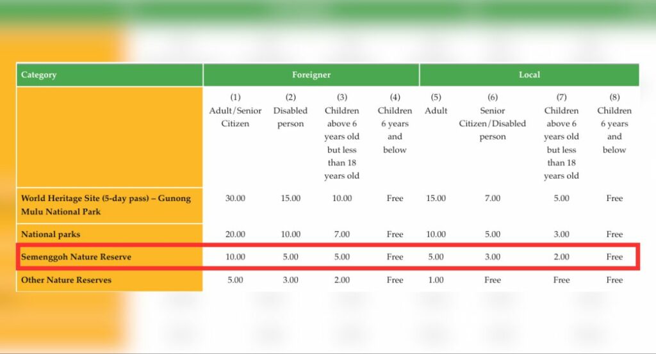Select the 1.00 local adult fee, Other Nature Reserves

pos(436,280)
